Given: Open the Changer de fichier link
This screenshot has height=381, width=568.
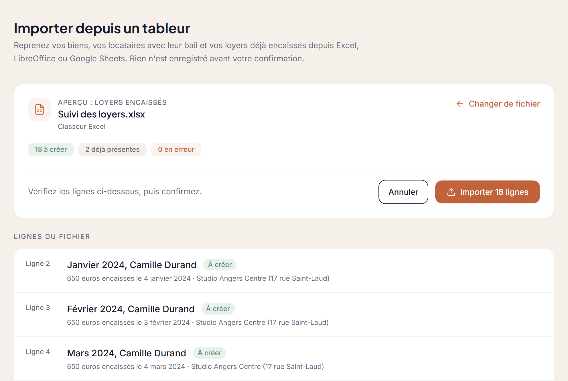Looking at the screenshot, I should (x=498, y=104).
